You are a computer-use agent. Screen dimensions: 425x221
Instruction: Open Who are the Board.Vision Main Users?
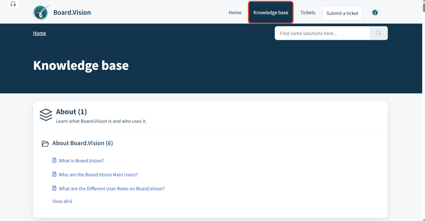click(98, 175)
